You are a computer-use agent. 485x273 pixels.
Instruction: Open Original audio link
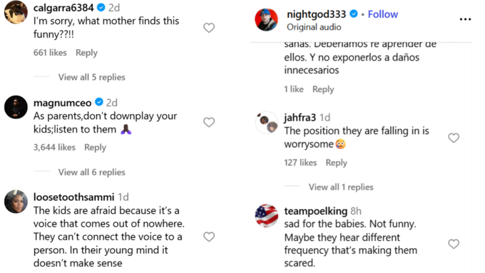click(x=314, y=27)
